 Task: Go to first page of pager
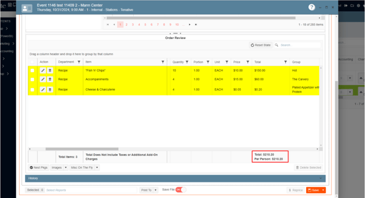coord(108,24)
